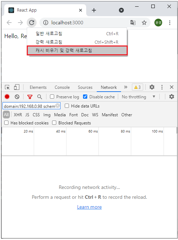
Task: Filter requests by Font
Action: click(x=74, y=115)
